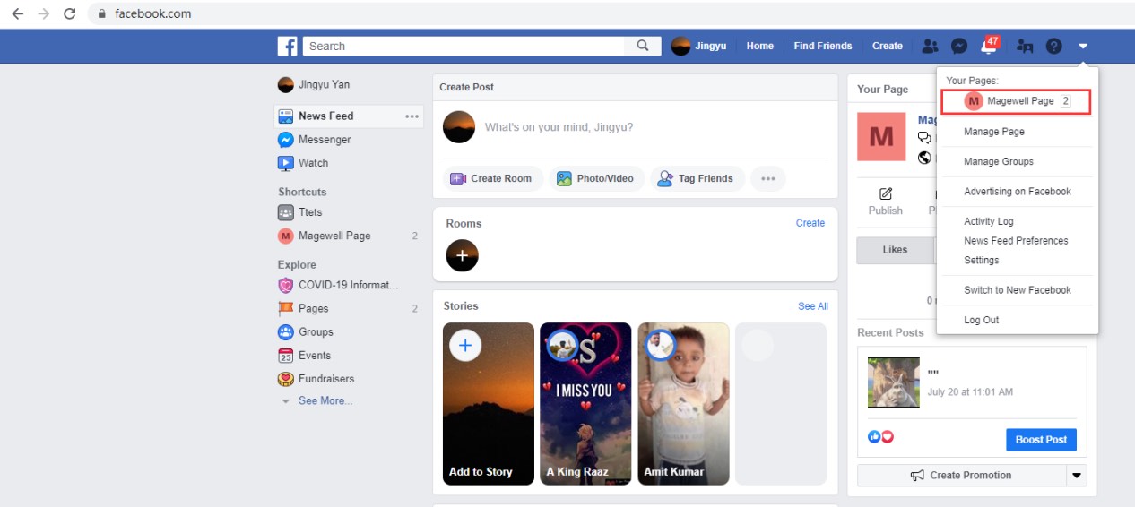Open Magewell Page shortcut in sidebar
1135x507 pixels.
pyautogui.click(x=324, y=236)
